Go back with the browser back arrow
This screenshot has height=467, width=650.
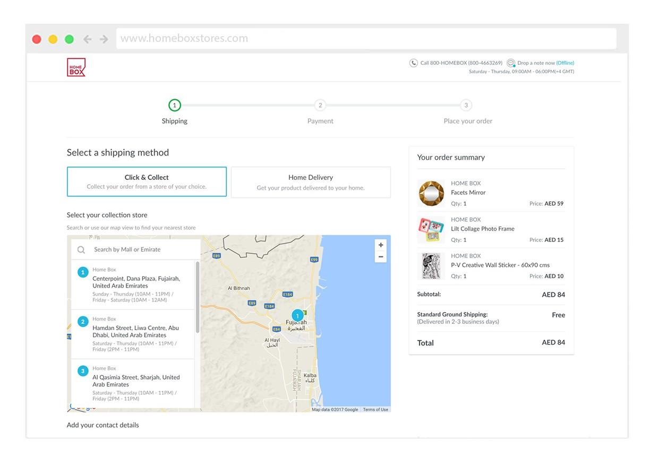[x=88, y=39]
